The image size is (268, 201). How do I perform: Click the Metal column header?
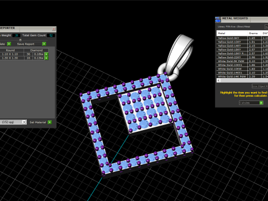pos(232,33)
